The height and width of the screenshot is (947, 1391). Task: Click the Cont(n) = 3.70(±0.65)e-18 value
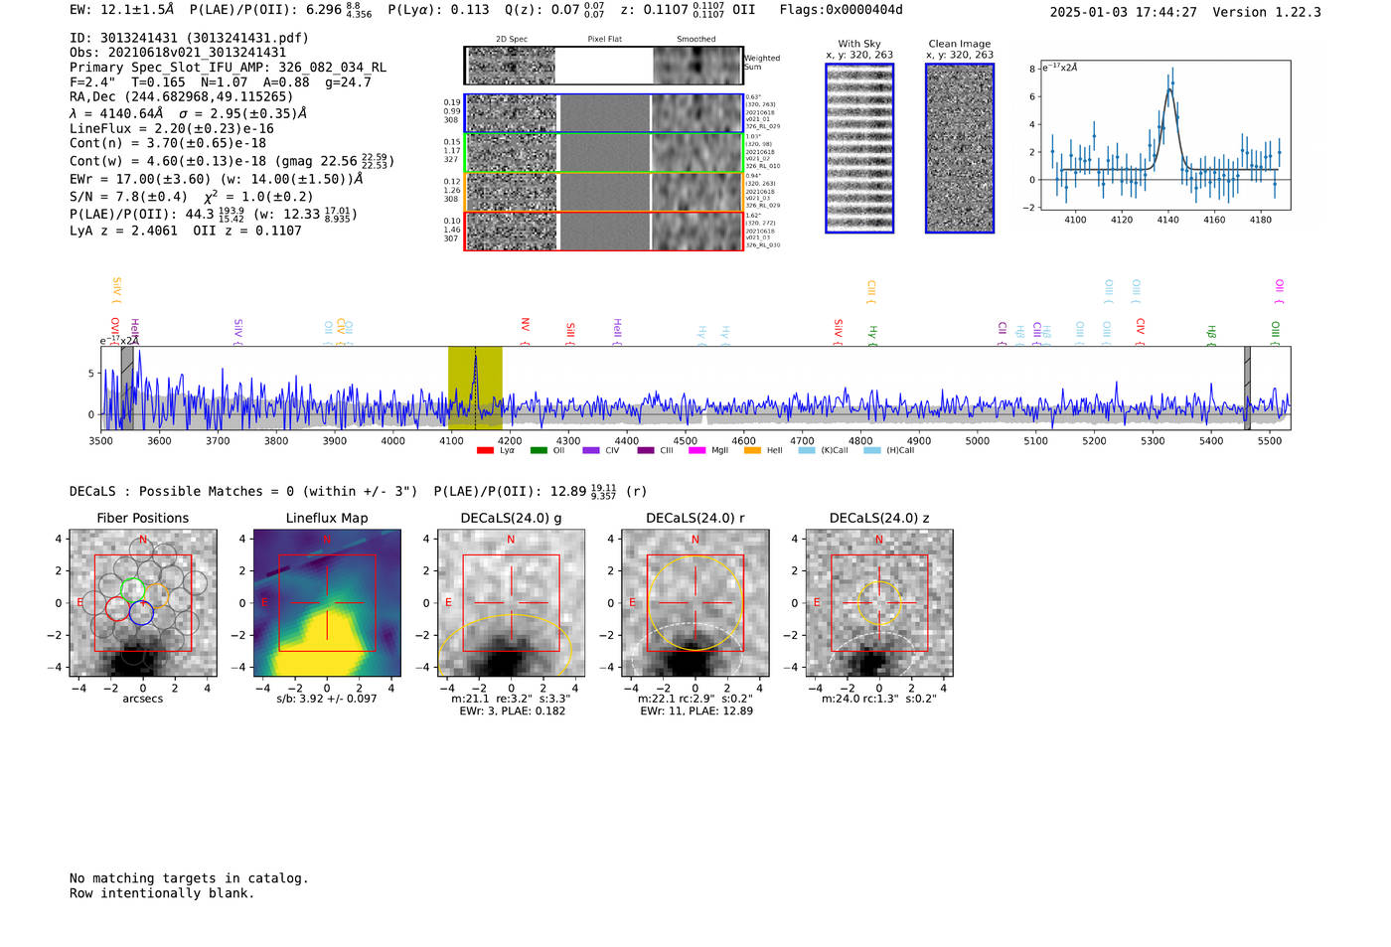click(x=168, y=143)
